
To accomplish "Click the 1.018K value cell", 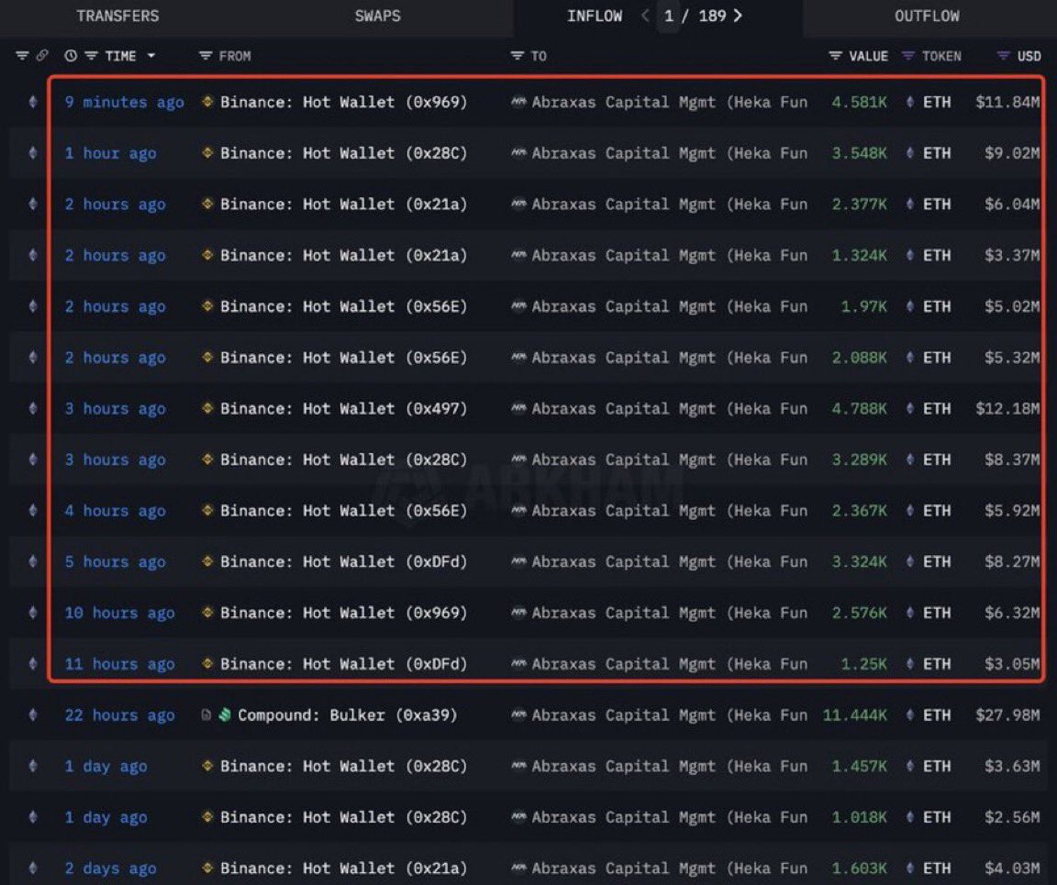I will tap(859, 818).
